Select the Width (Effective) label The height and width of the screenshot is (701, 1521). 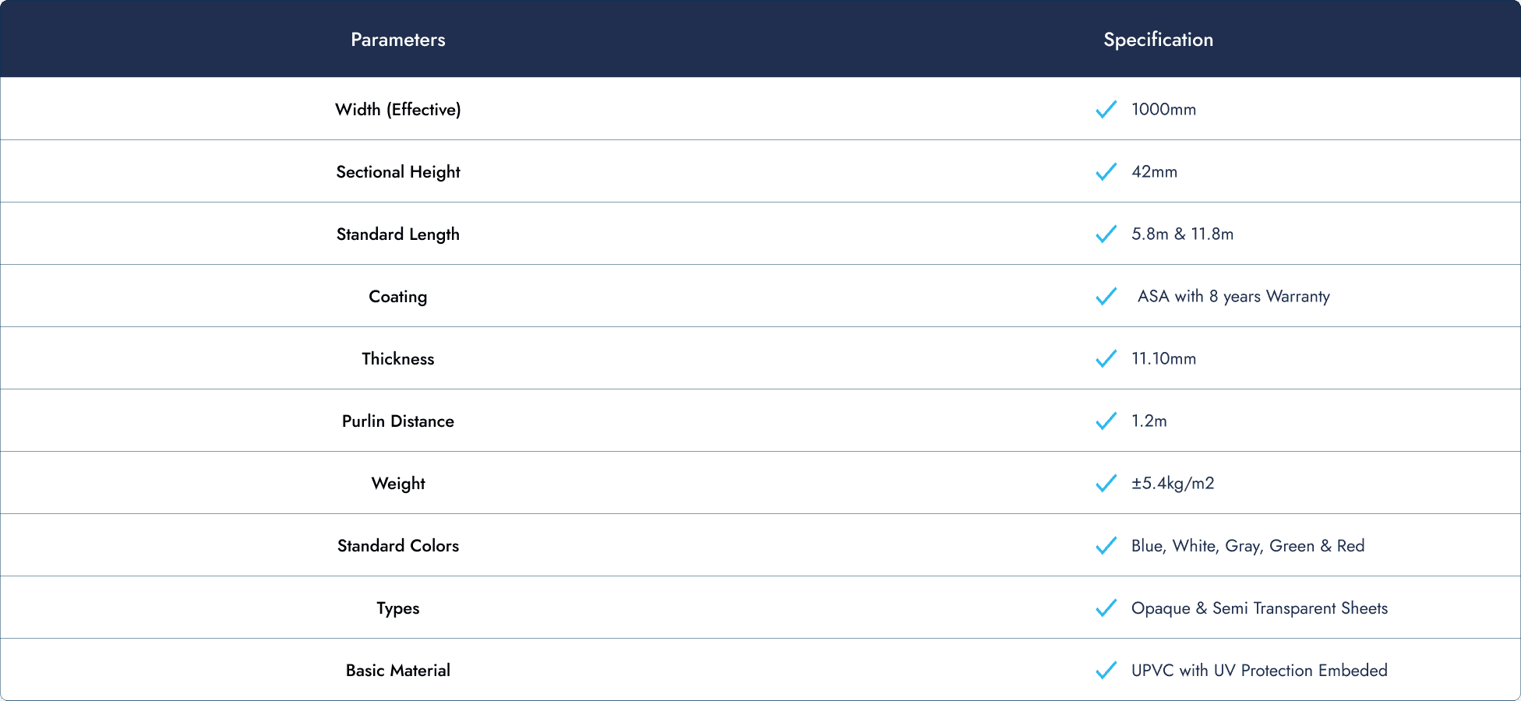coord(398,110)
